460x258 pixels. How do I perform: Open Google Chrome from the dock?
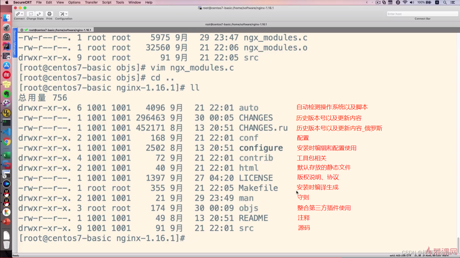[x=7, y=142]
